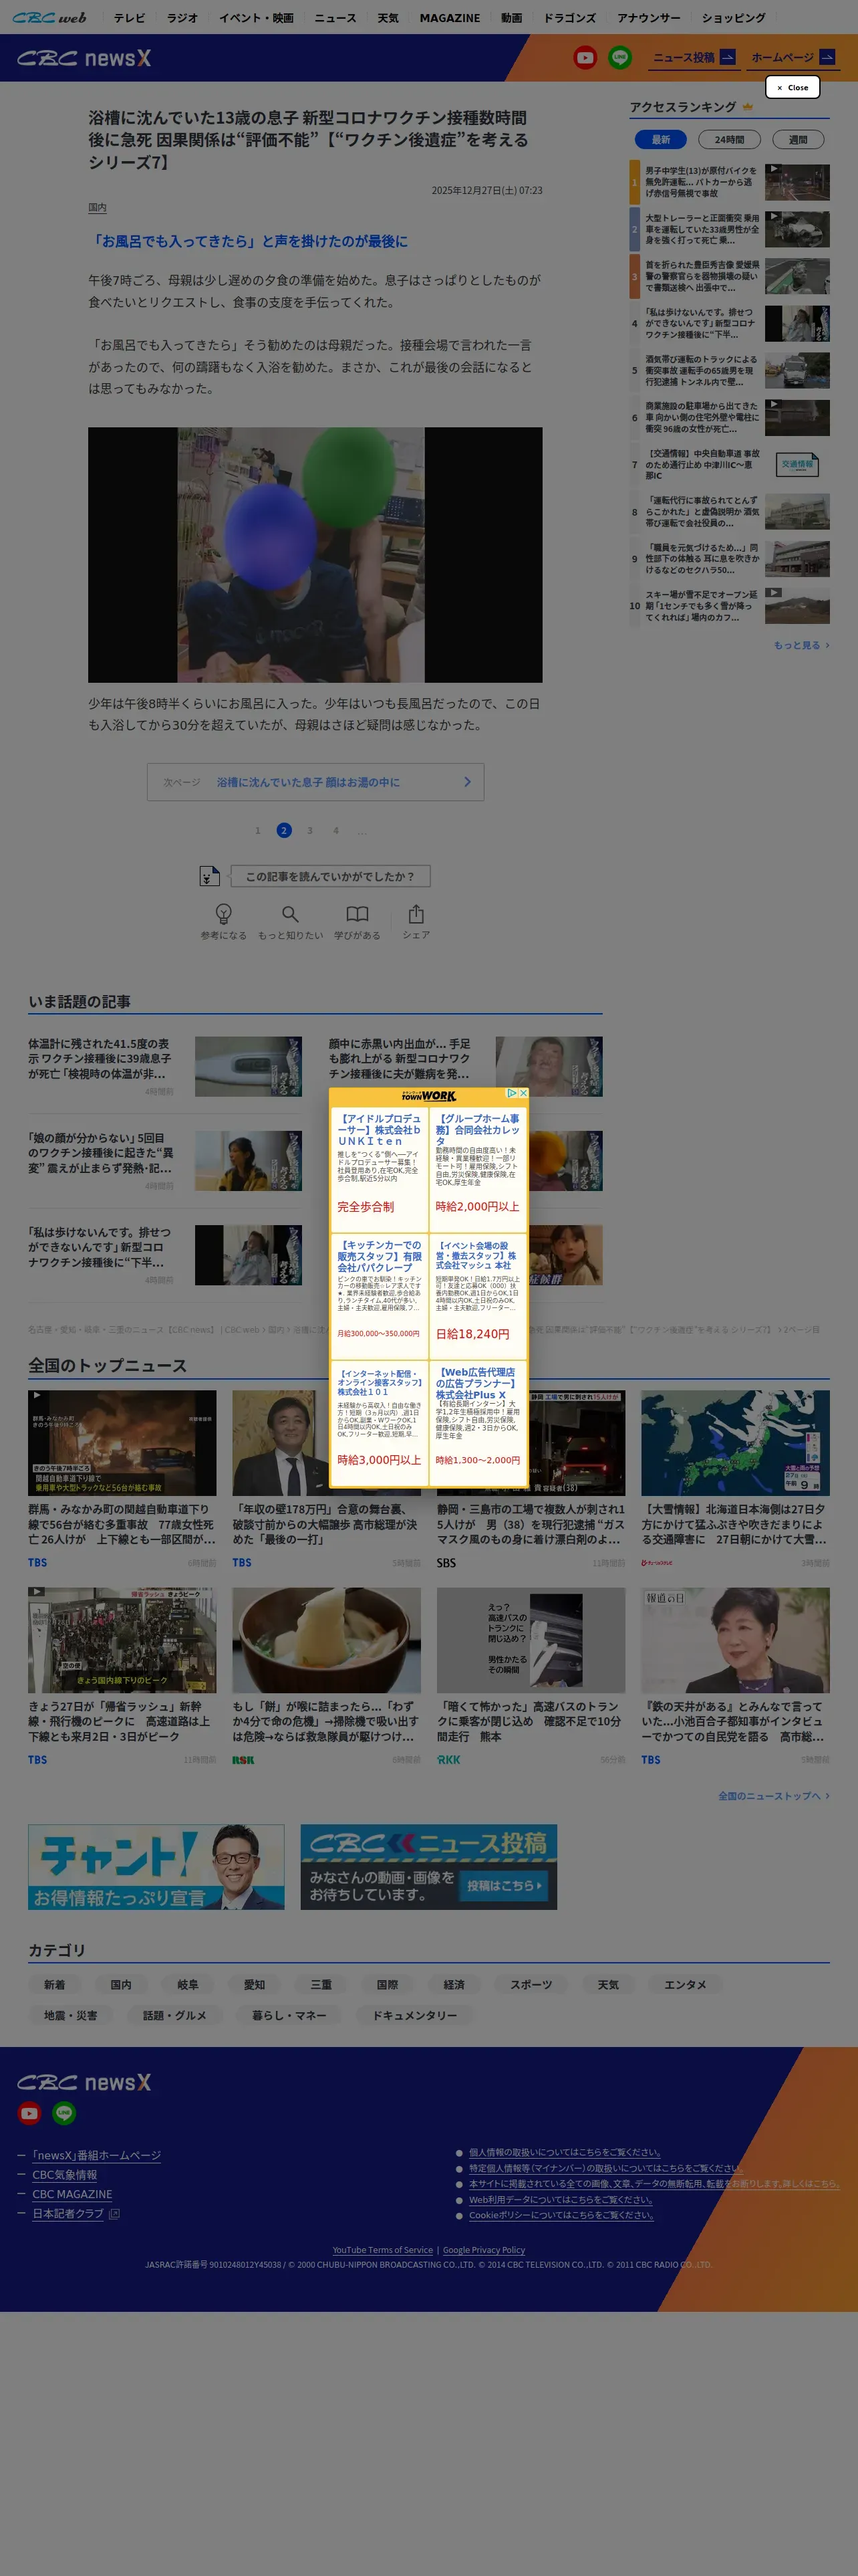Open the CBC気象情報 footer link
This screenshot has width=858, height=2576.
coord(65,2174)
